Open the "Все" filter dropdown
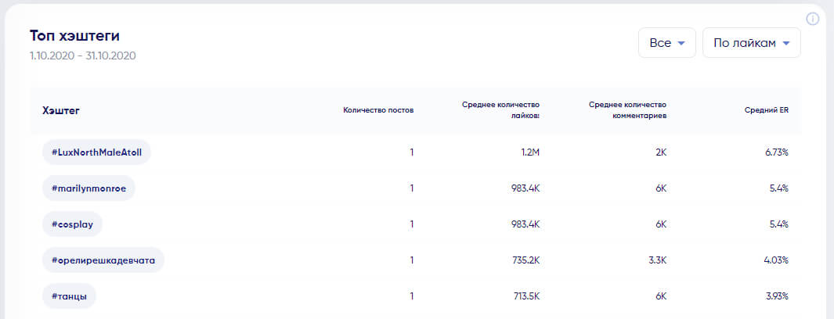The image size is (834, 319). pos(666,43)
